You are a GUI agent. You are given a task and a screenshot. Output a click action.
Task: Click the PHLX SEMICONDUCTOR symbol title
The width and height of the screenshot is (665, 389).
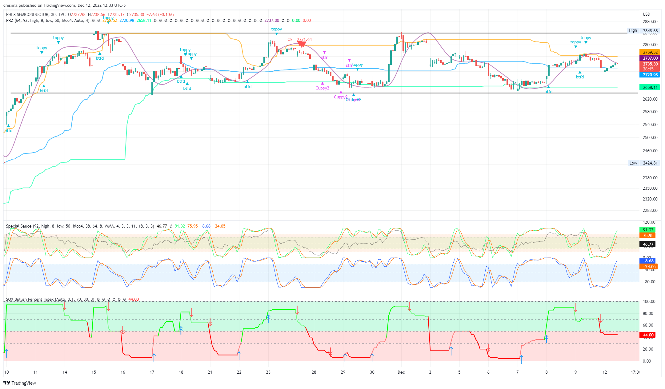27,14
